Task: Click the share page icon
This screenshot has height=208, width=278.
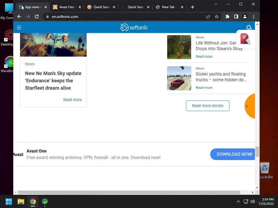Action: [208, 17]
